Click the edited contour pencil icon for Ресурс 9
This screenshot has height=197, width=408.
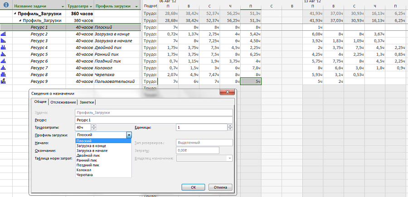click(3, 82)
